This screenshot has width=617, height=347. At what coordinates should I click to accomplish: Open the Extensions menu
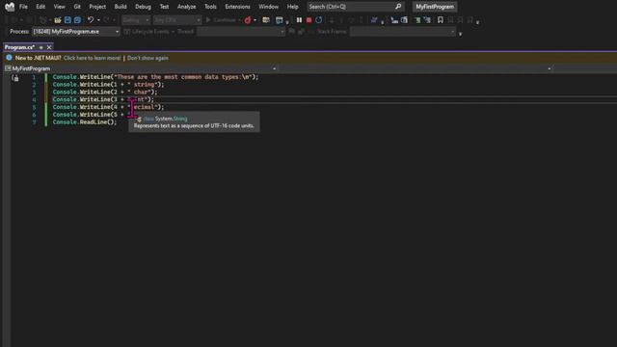pos(237,7)
